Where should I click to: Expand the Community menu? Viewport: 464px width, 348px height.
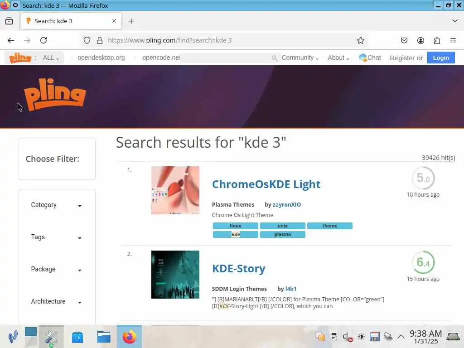click(300, 58)
